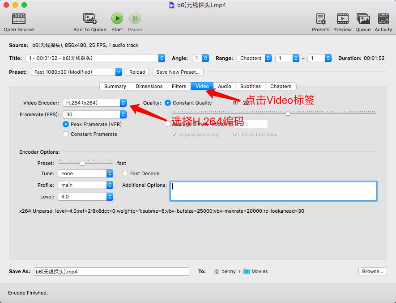
Task: Click the Reload preset button
Action: (137, 72)
